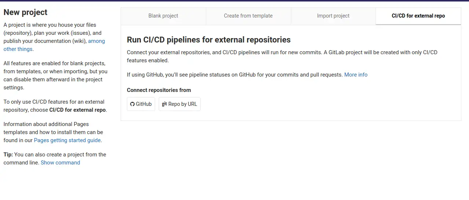Choose the Repo by URL button
Screen dimensions: 469x200
point(180,104)
